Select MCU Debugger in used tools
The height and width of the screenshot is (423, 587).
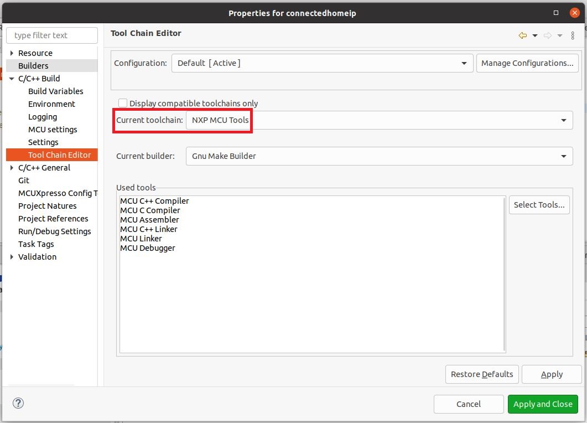coord(148,247)
